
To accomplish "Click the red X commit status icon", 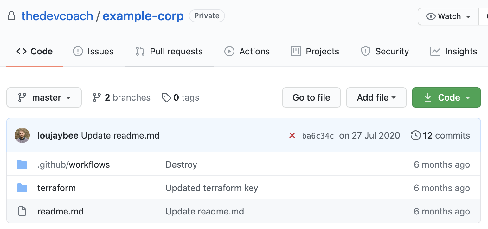I will [x=292, y=135].
